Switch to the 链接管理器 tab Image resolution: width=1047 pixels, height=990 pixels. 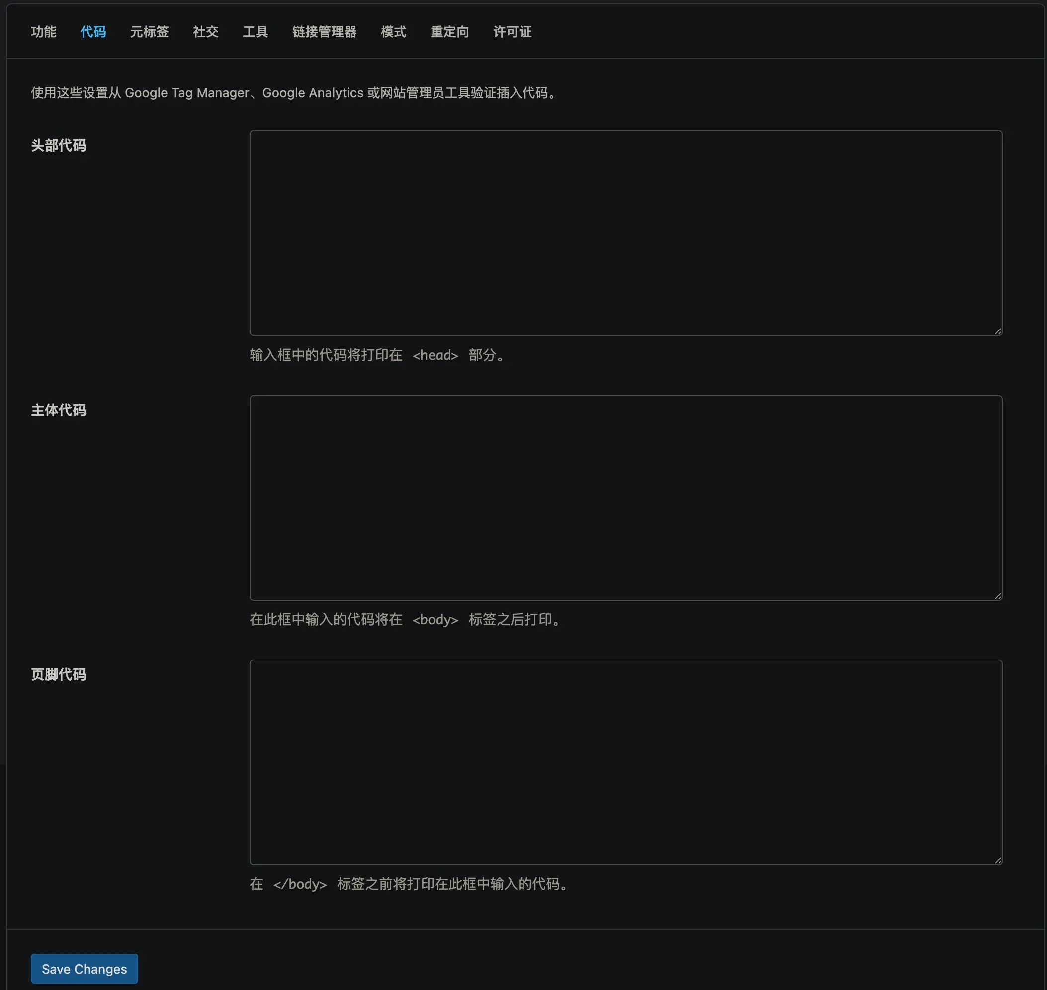click(324, 32)
